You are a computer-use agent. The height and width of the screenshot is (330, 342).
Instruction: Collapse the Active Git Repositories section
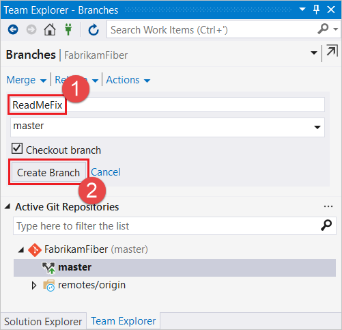pyautogui.click(x=8, y=207)
